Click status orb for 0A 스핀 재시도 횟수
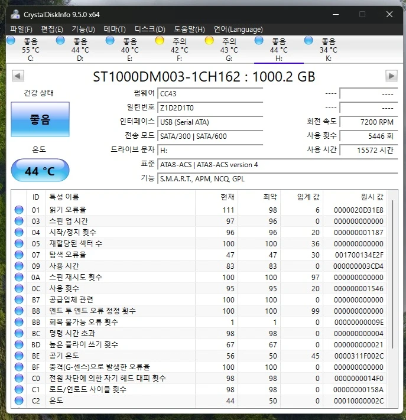 pyautogui.click(x=19, y=277)
